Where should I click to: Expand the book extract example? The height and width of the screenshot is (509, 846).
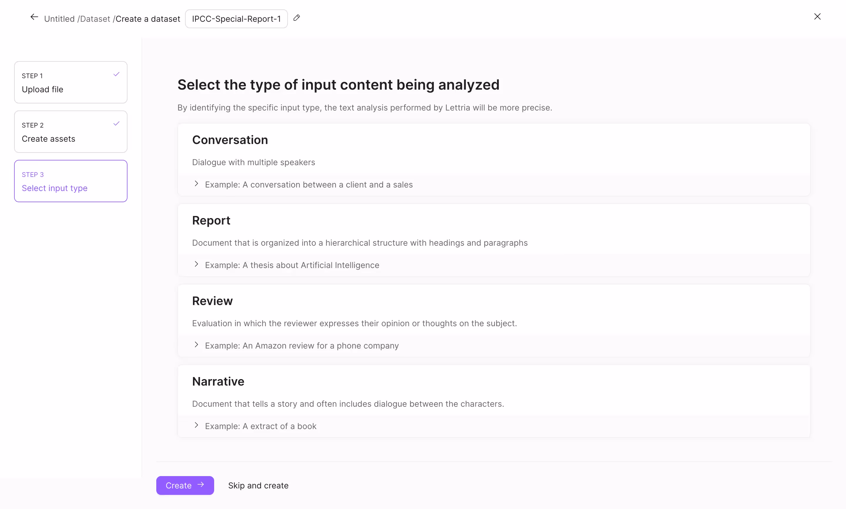[x=197, y=425]
